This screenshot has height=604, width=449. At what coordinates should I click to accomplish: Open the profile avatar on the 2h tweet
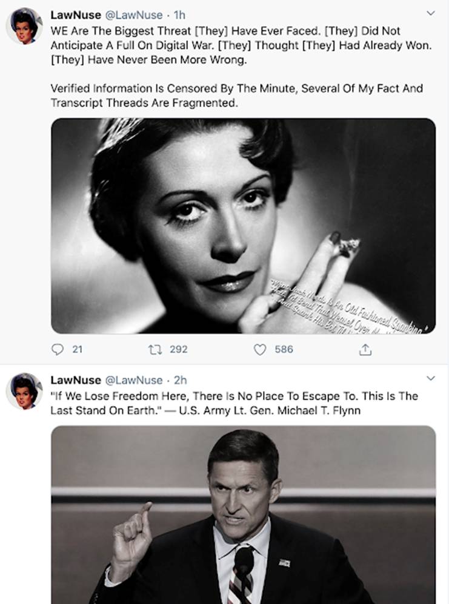[x=24, y=391]
